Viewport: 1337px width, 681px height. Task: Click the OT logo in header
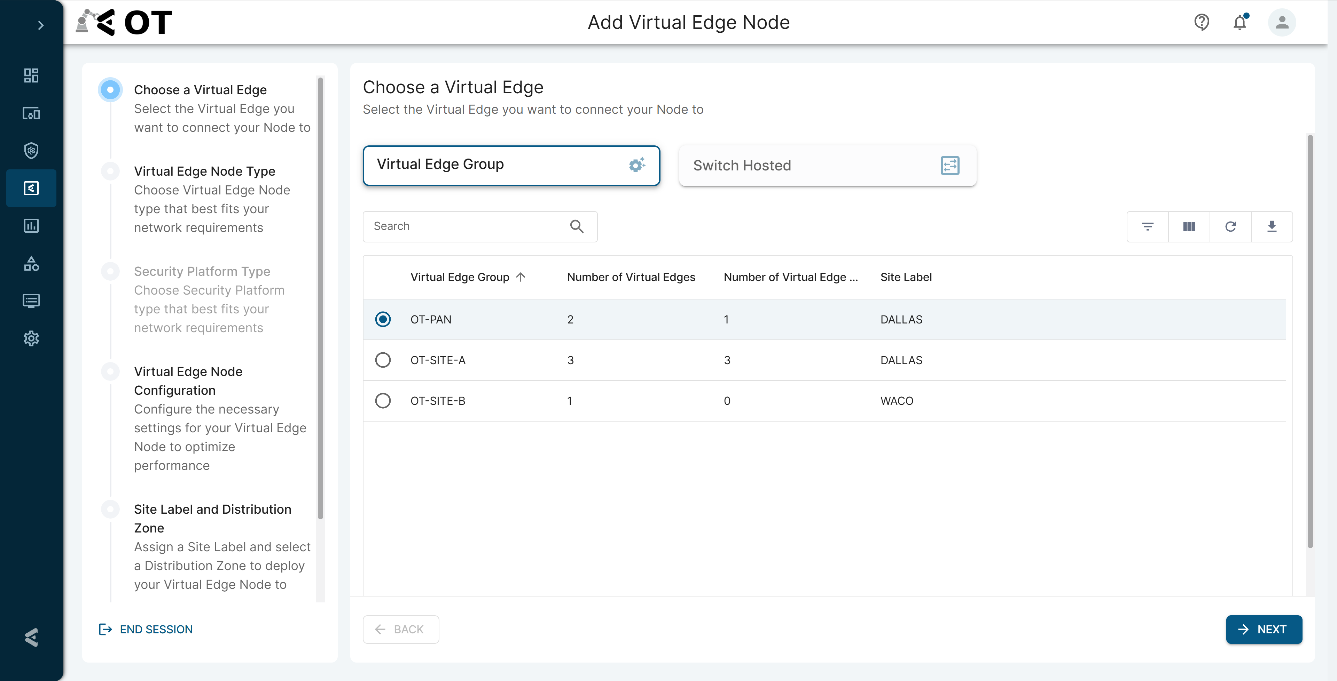124,22
